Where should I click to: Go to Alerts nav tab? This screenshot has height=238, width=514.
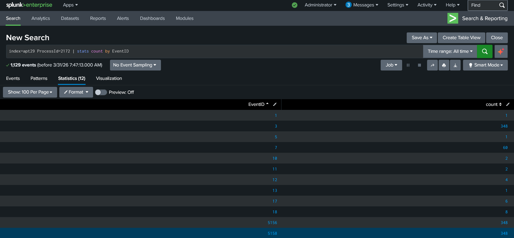point(123,18)
